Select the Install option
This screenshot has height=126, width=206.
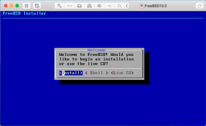(71, 73)
